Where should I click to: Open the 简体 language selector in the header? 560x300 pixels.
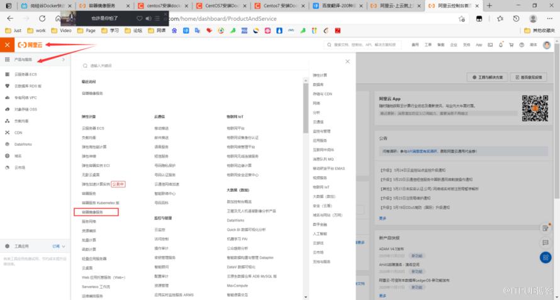[533, 45]
